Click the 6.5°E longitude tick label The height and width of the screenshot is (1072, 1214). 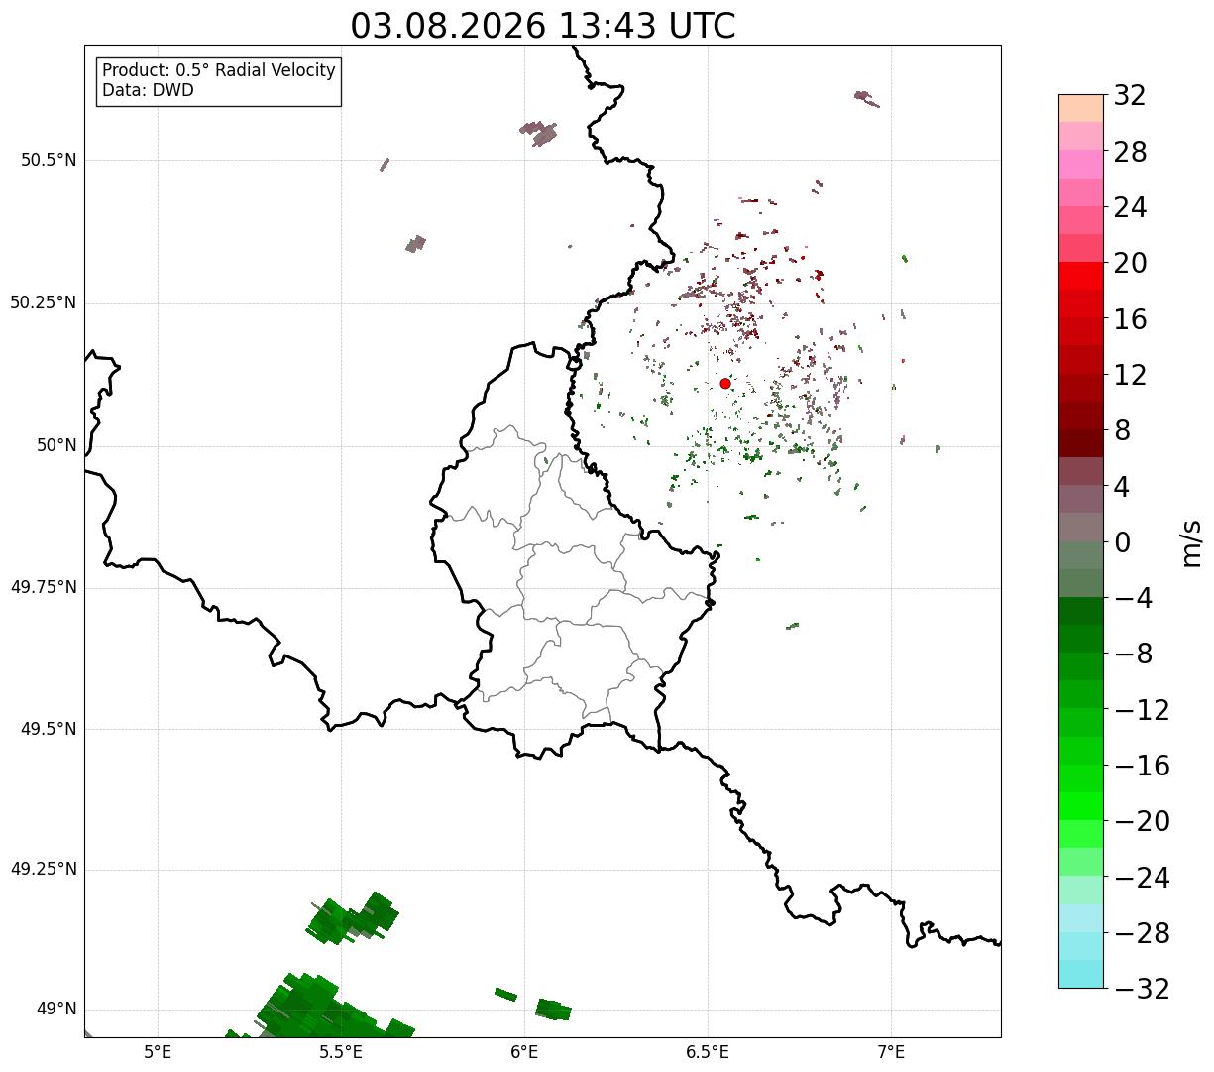click(x=709, y=1051)
